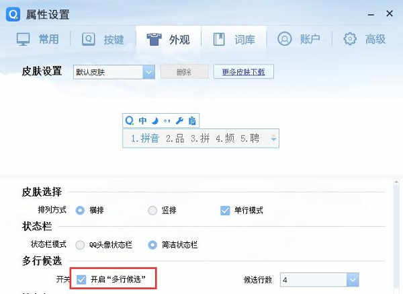The image size is (403, 294).
Task: Click the skin box icon in preview bar
Action: (x=192, y=120)
